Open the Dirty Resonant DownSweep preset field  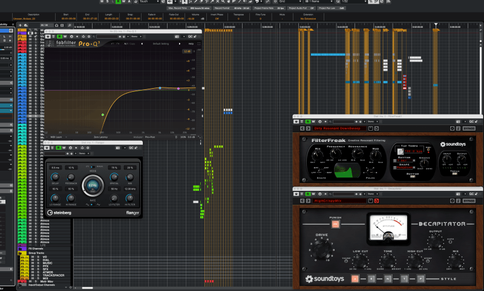[339, 129]
